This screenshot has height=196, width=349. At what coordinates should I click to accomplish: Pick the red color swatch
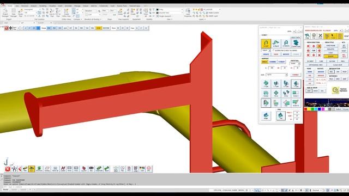click(305, 109)
